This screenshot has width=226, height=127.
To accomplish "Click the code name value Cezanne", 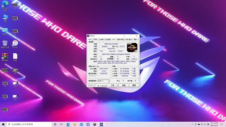I will tap(105, 46).
